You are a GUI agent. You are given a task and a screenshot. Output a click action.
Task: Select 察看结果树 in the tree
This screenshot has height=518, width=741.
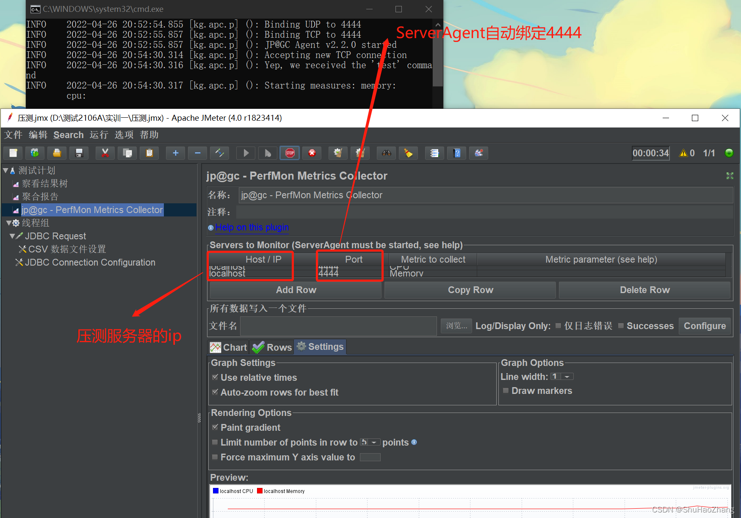pyautogui.click(x=44, y=183)
